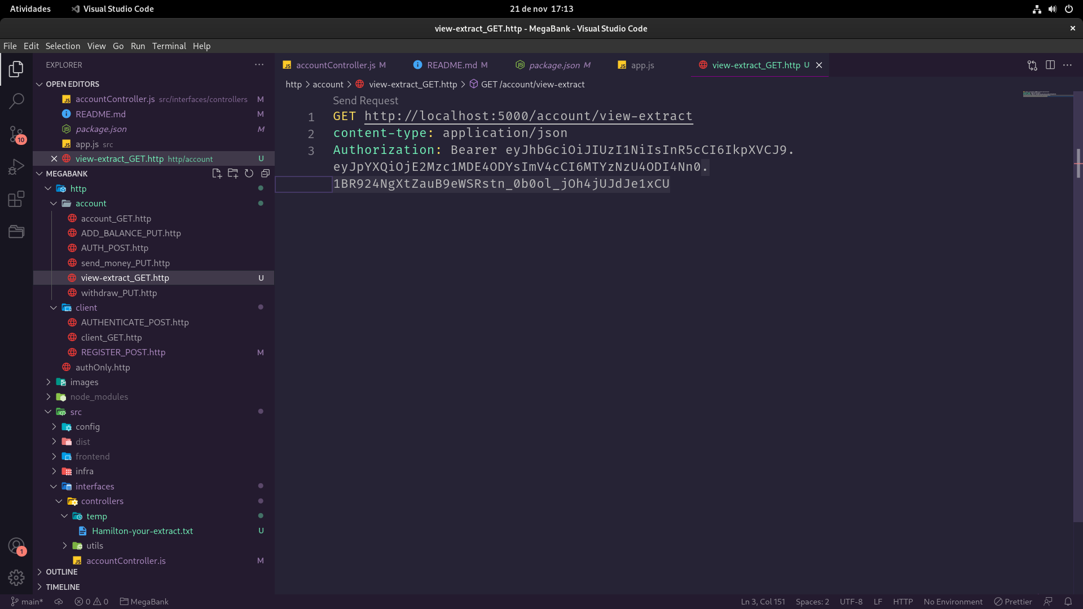
Task: Click the Send Request button
Action: [365, 100]
